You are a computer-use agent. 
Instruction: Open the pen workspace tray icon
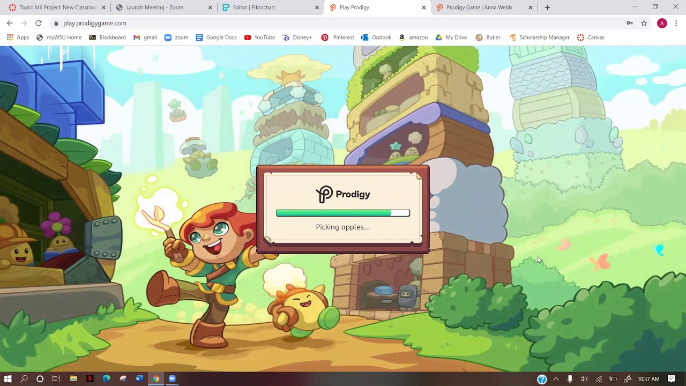pyautogui.click(x=627, y=379)
